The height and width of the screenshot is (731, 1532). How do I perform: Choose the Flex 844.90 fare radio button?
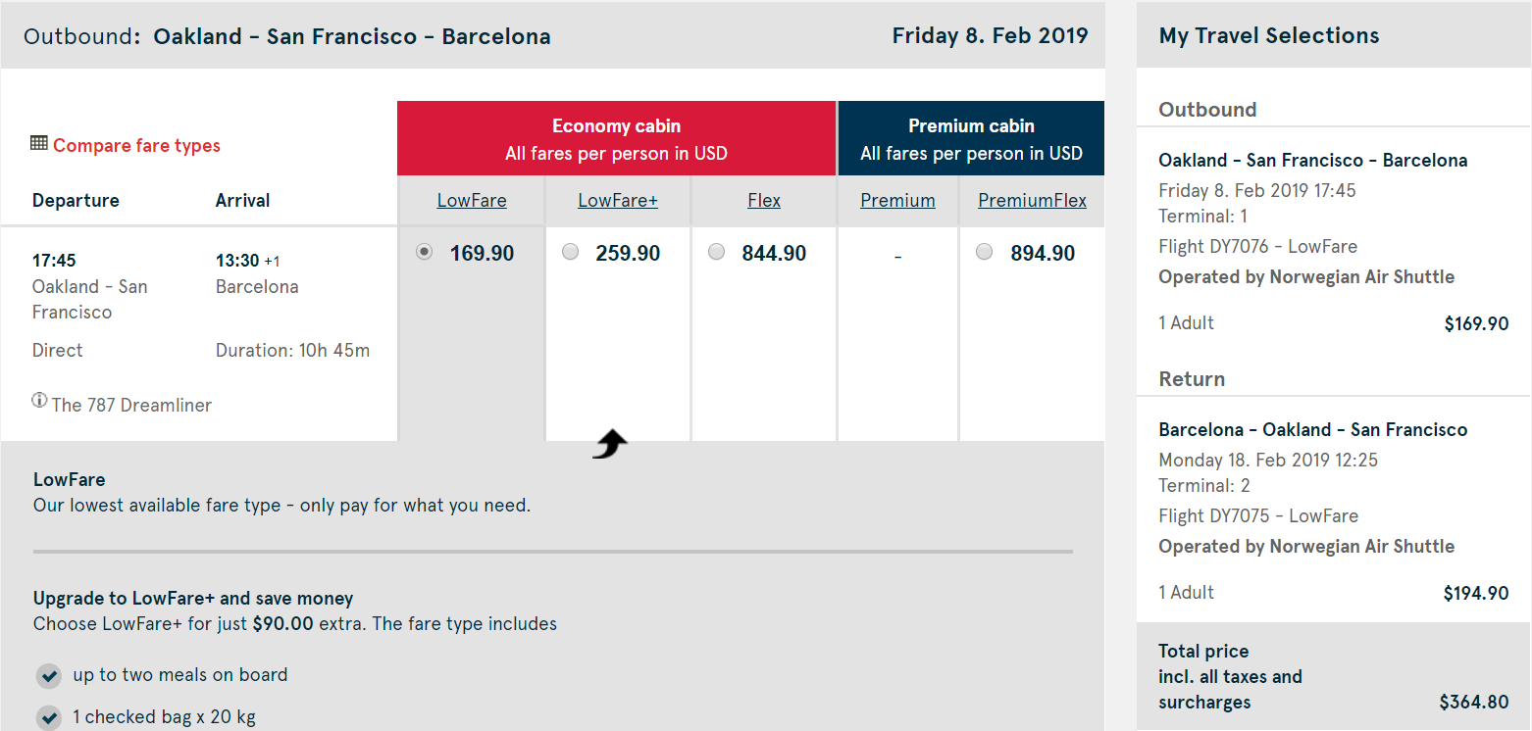click(x=717, y=253)
